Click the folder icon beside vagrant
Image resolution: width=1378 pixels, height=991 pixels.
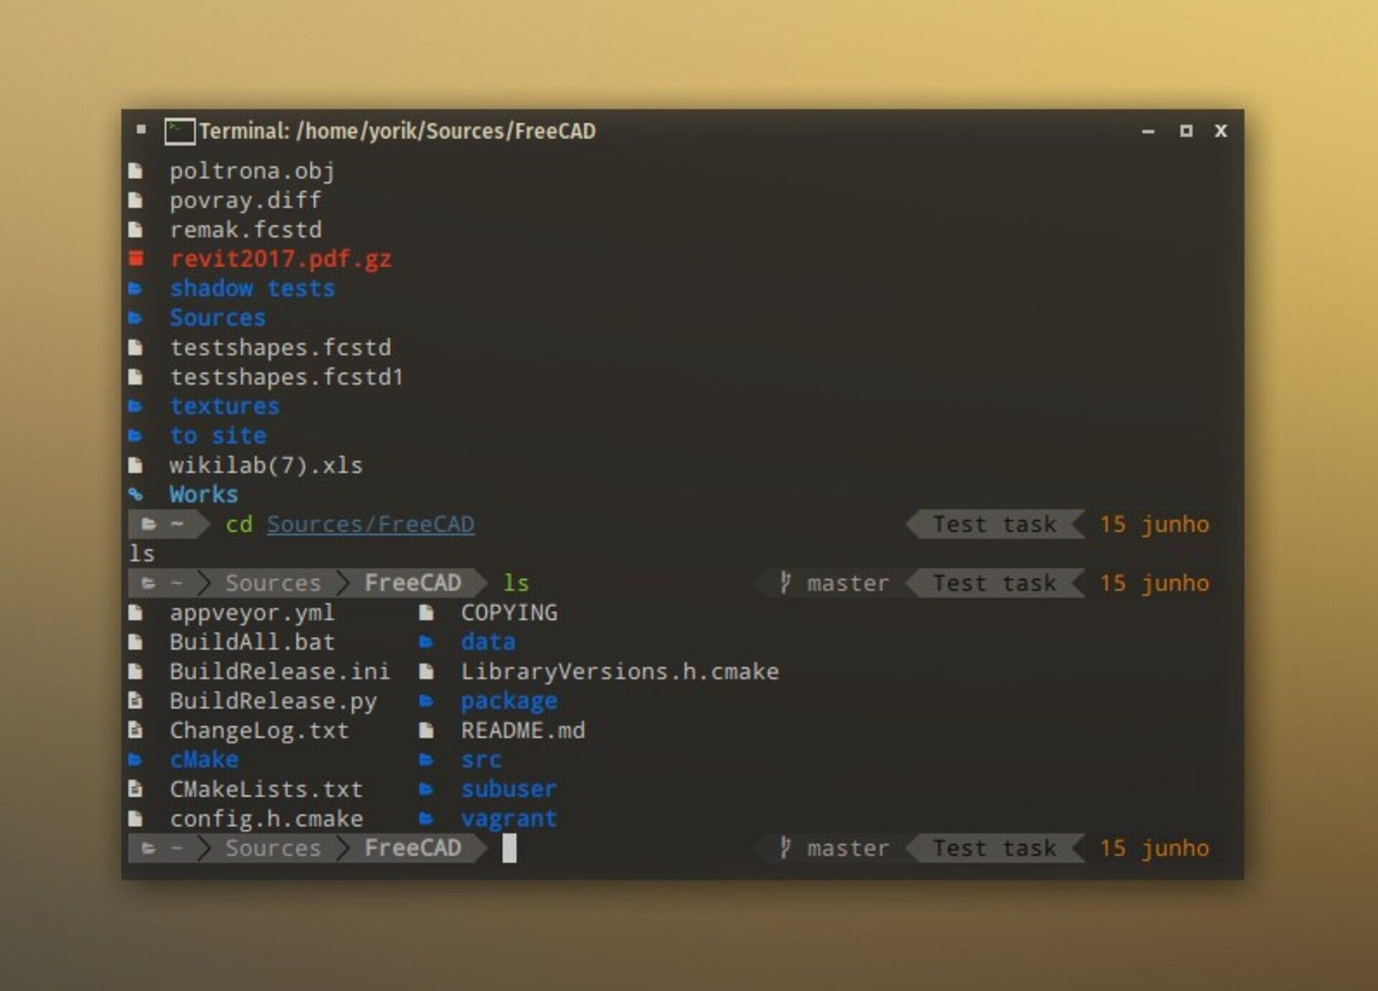pos(426,818)
